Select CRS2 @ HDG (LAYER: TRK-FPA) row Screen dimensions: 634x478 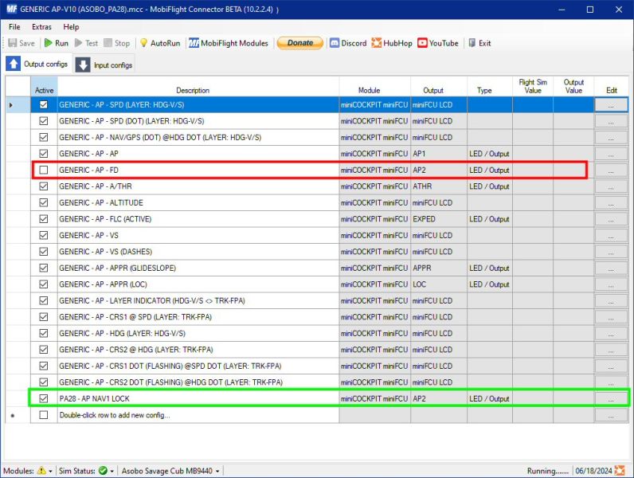click(x=198, y=350)
